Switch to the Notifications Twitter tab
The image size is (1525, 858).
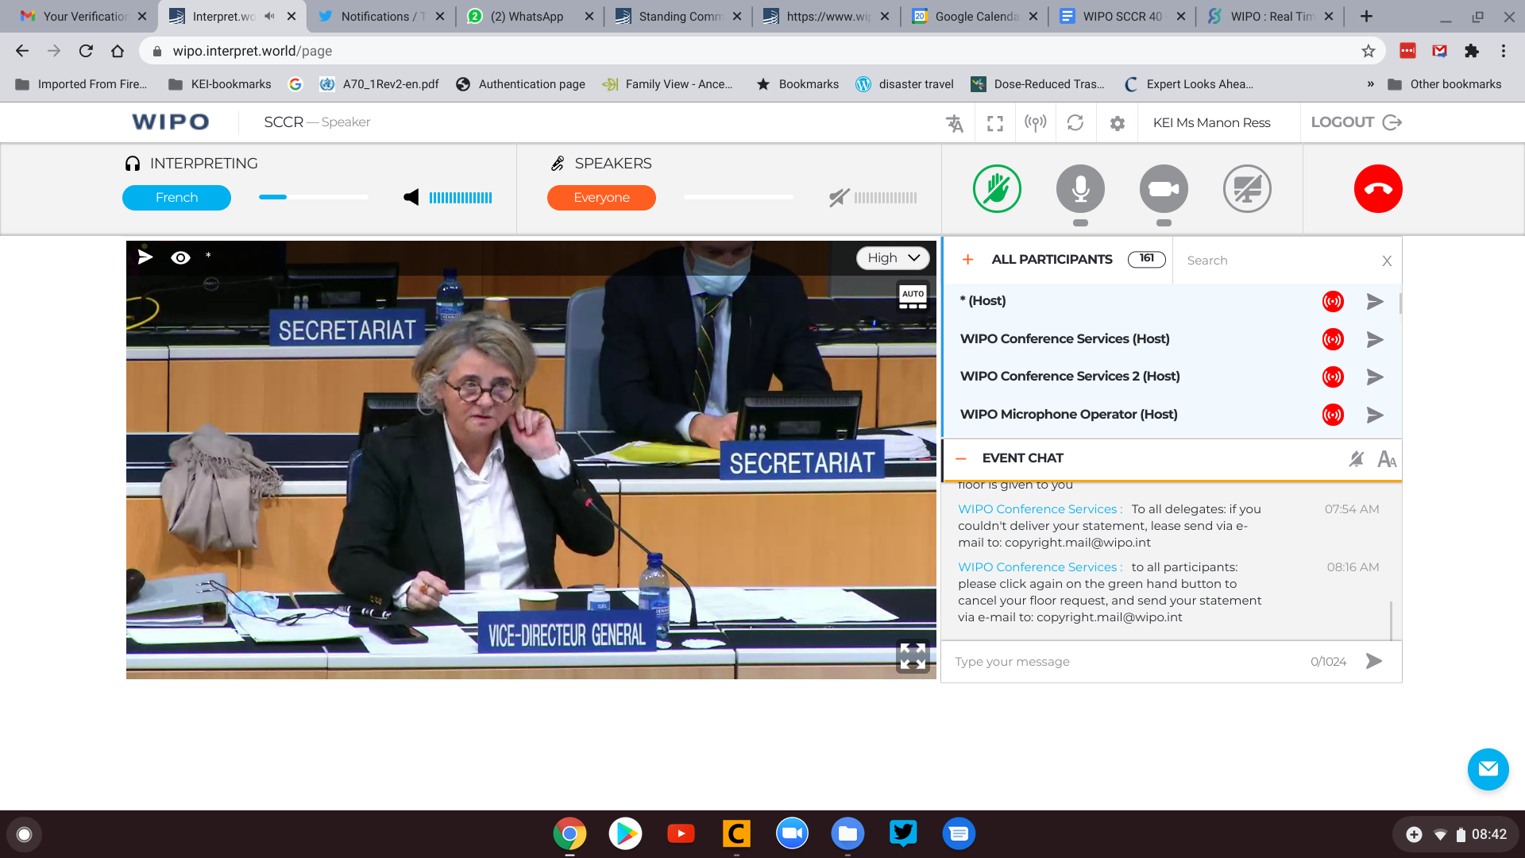click(x=380, y=17)
